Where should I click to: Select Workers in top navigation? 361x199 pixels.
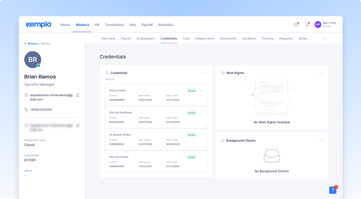pos(82,25)
